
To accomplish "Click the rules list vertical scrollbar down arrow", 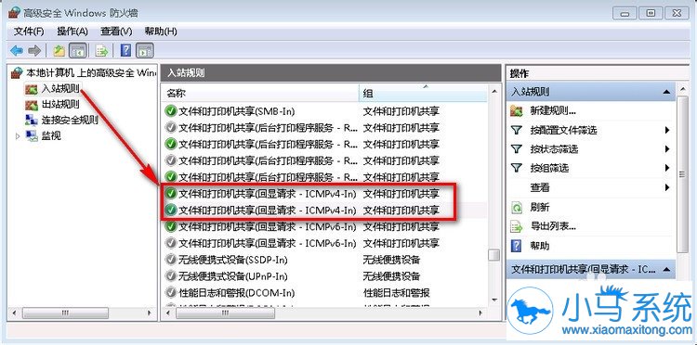I will (x=493, y=300).
